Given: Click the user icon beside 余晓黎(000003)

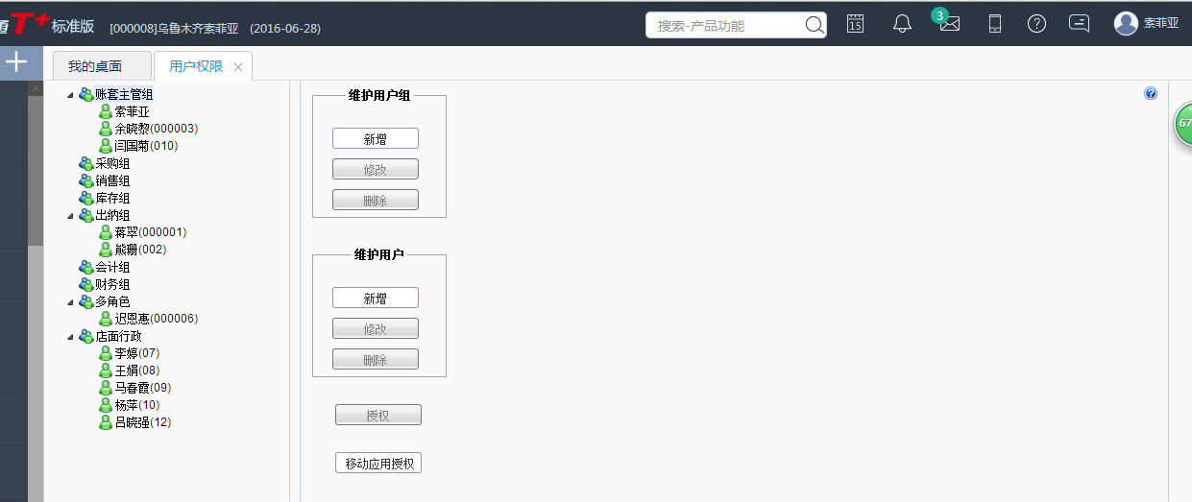Looking at the screenshot, I should coord(106,129).
